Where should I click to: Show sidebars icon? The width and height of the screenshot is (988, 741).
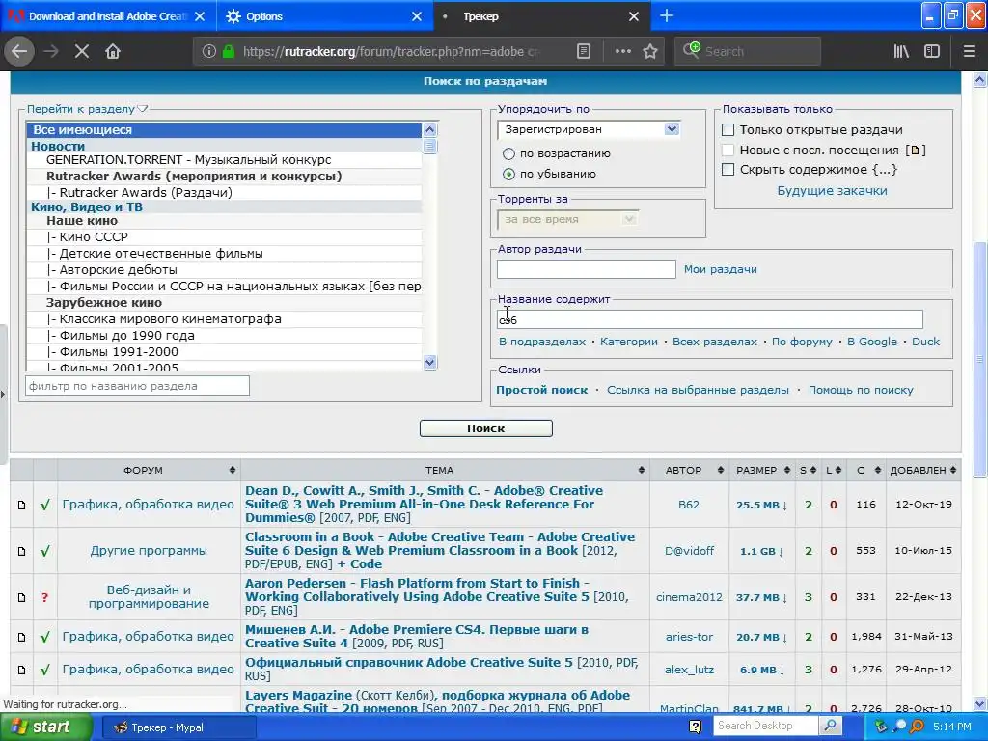pyautogui.click(x=932, y=52)
